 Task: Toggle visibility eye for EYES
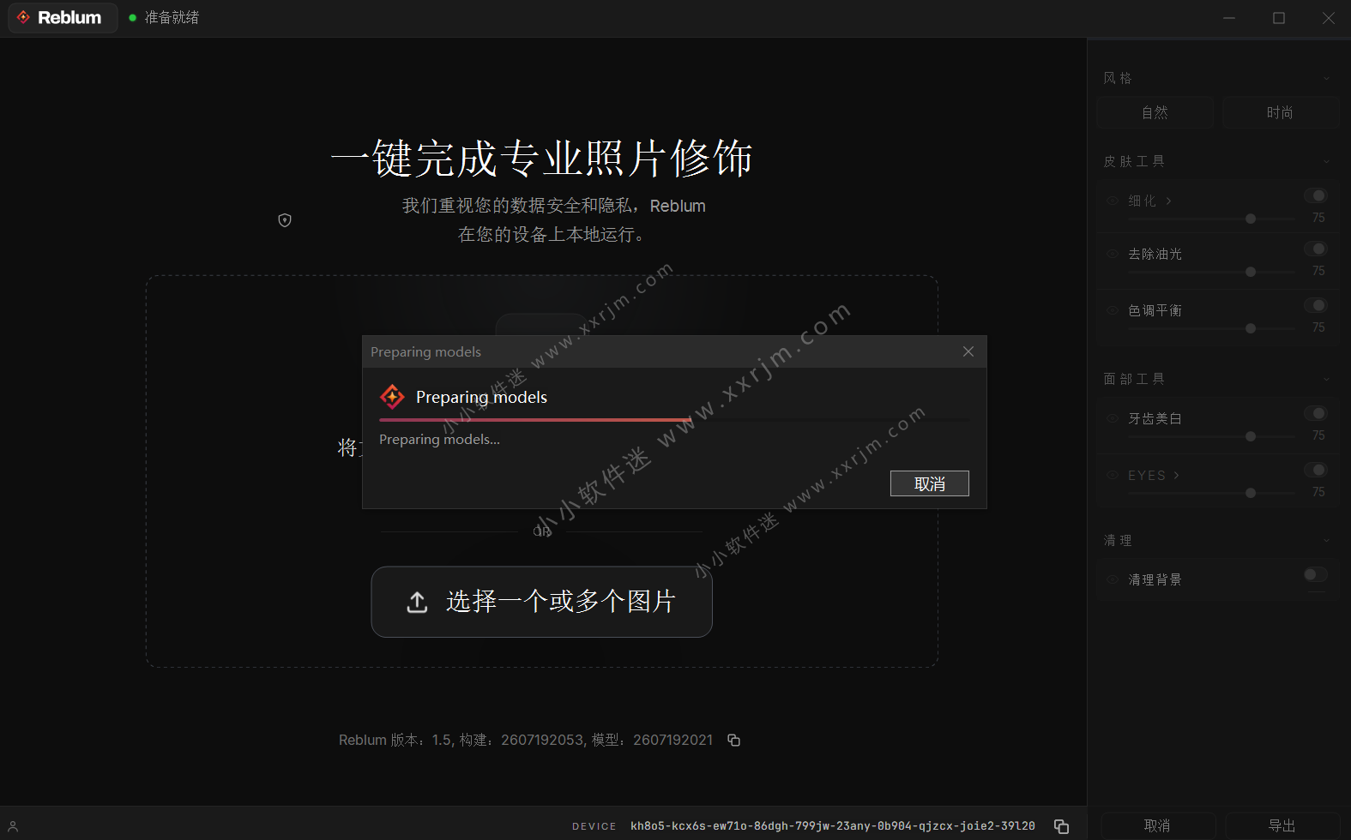(x=1113, y=475)
